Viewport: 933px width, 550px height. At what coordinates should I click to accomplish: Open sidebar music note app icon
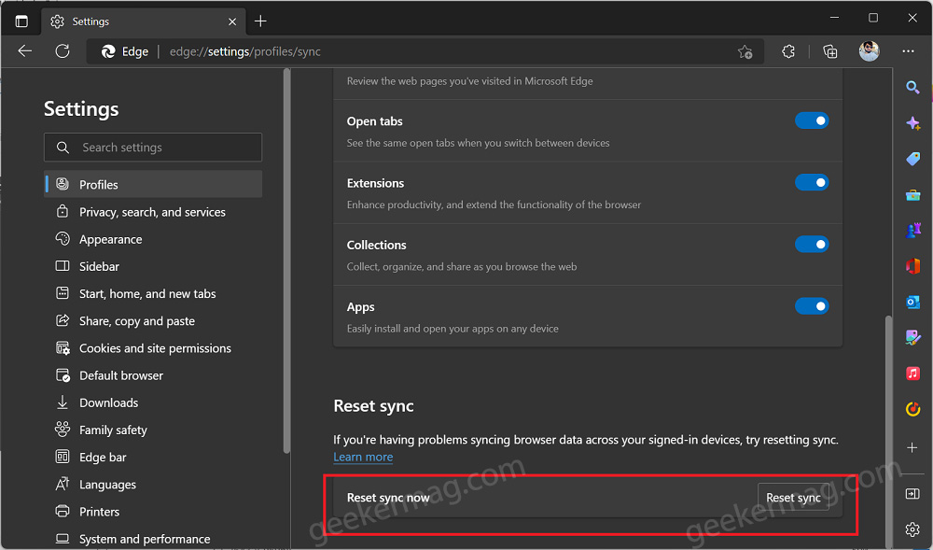pos(912,374)
